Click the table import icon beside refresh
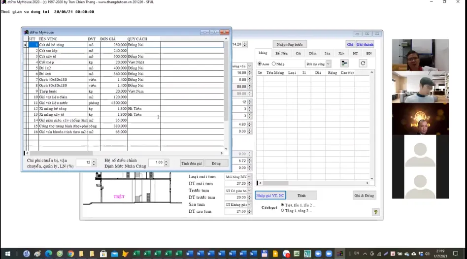The height and width of the screenshot is (259, 467). coord(344,64)
